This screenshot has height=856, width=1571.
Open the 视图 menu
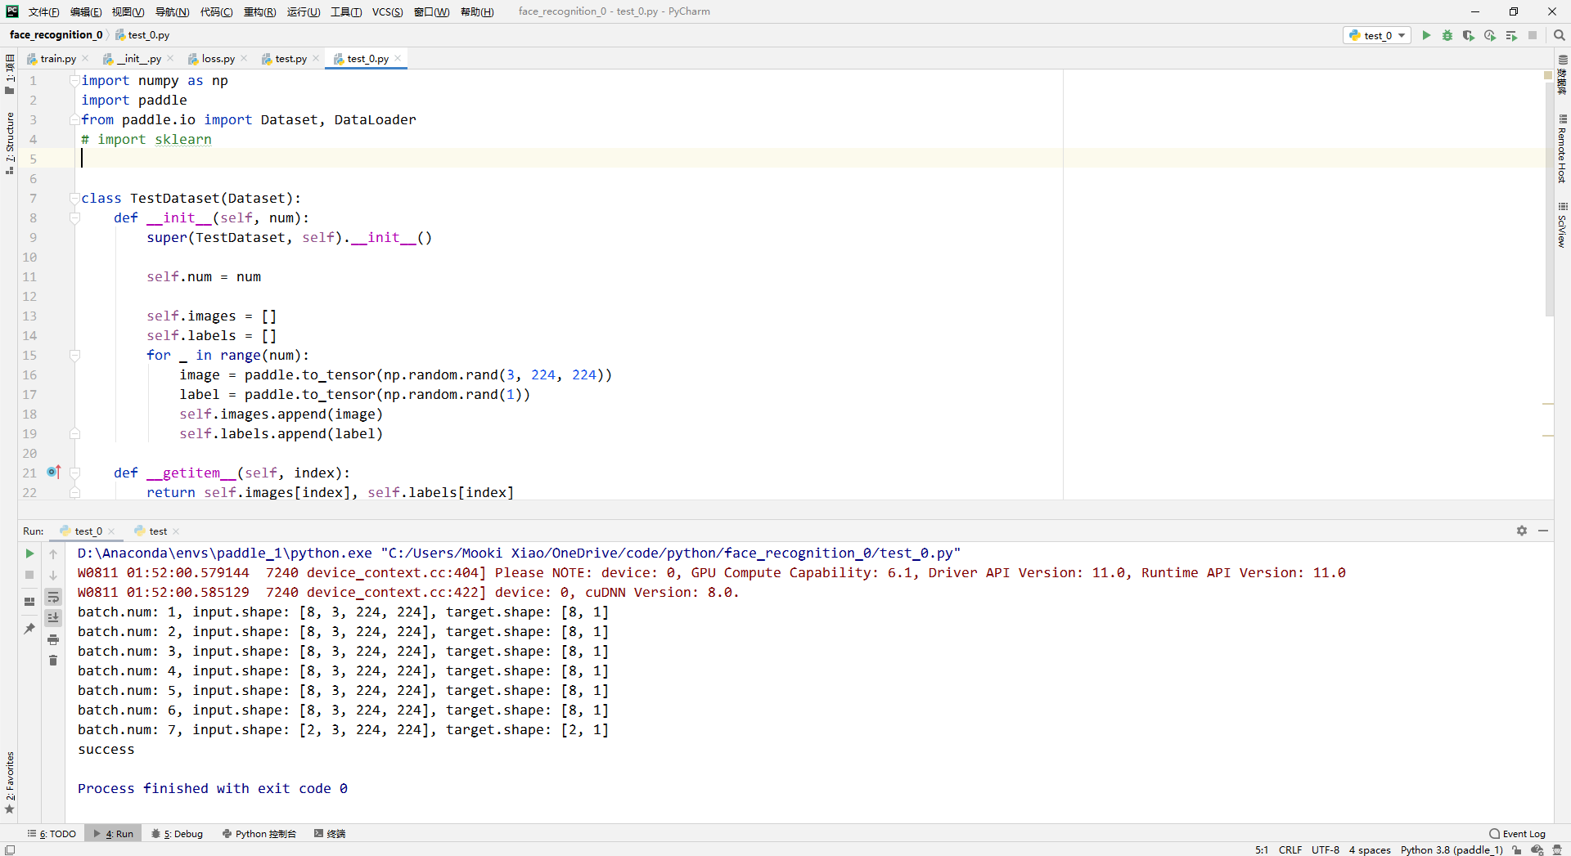(128, 11)
